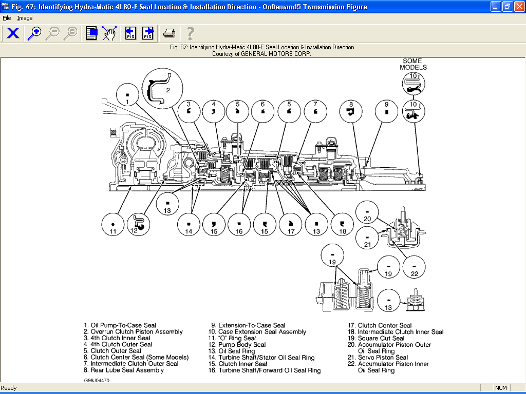Screen dimensions: 526x394
Task: Click legend entry '8. Rear Lube Seal Assembly'
Action: [x=124, y=370]
